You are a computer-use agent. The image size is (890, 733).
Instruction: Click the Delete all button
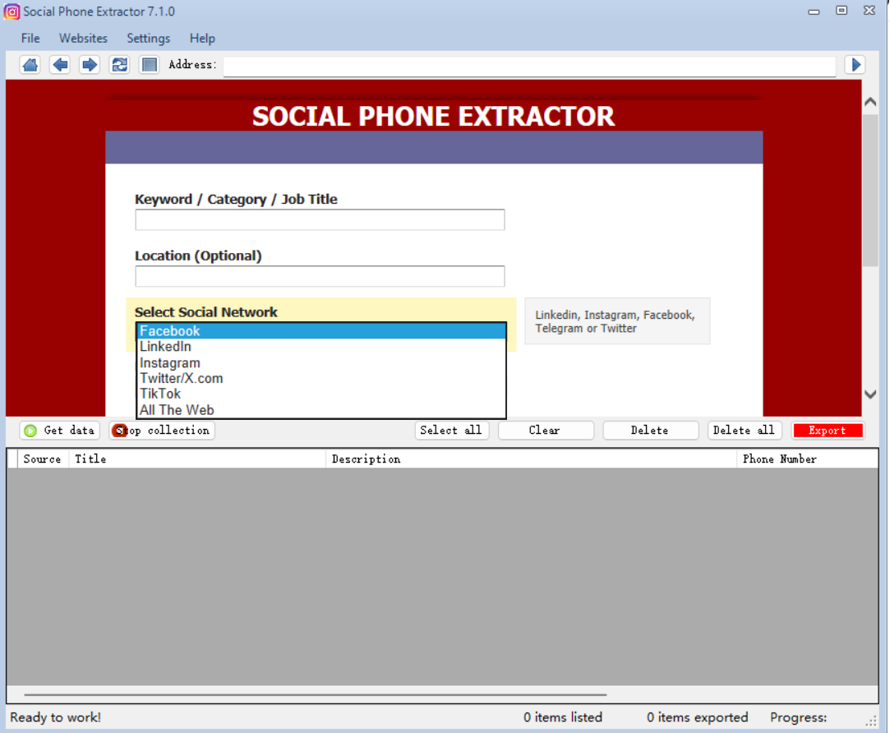point(744,431)
